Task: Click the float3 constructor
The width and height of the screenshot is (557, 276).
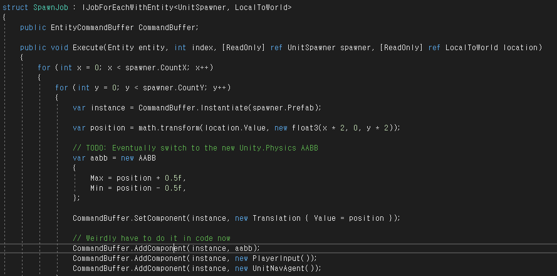Action: coord(305,128)
